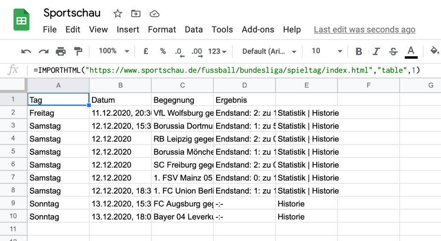Open the Default (Ari...) font dropdown
Screen dimensions: 441x241
tap(269, 52)
